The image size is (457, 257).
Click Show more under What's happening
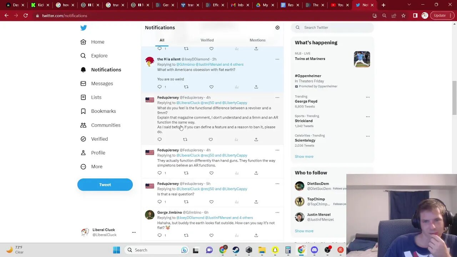point(304,157)
